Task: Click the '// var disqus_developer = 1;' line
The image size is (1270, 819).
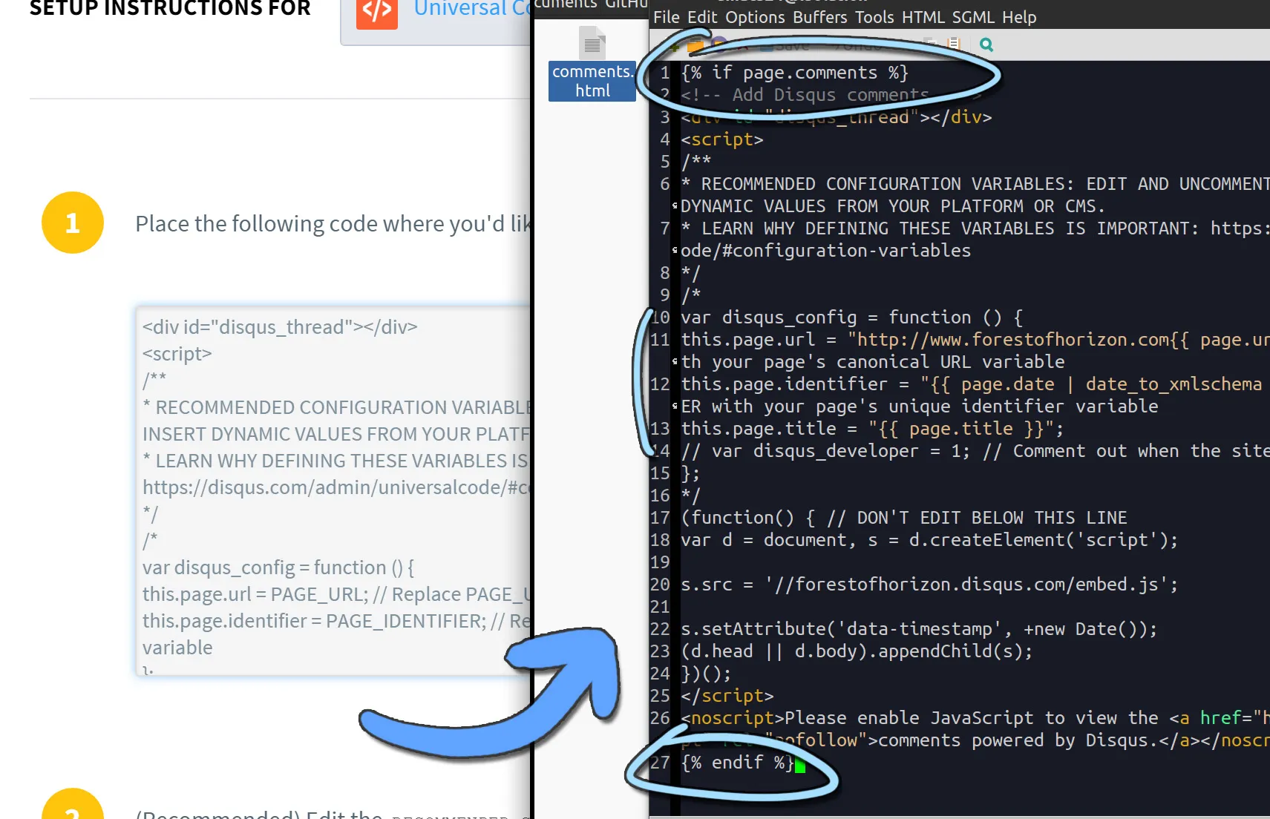Action: pos(975,451)
